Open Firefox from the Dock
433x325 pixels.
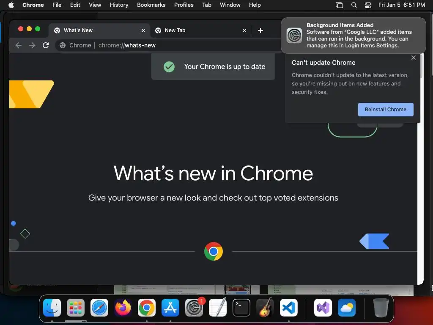point(123,308)
